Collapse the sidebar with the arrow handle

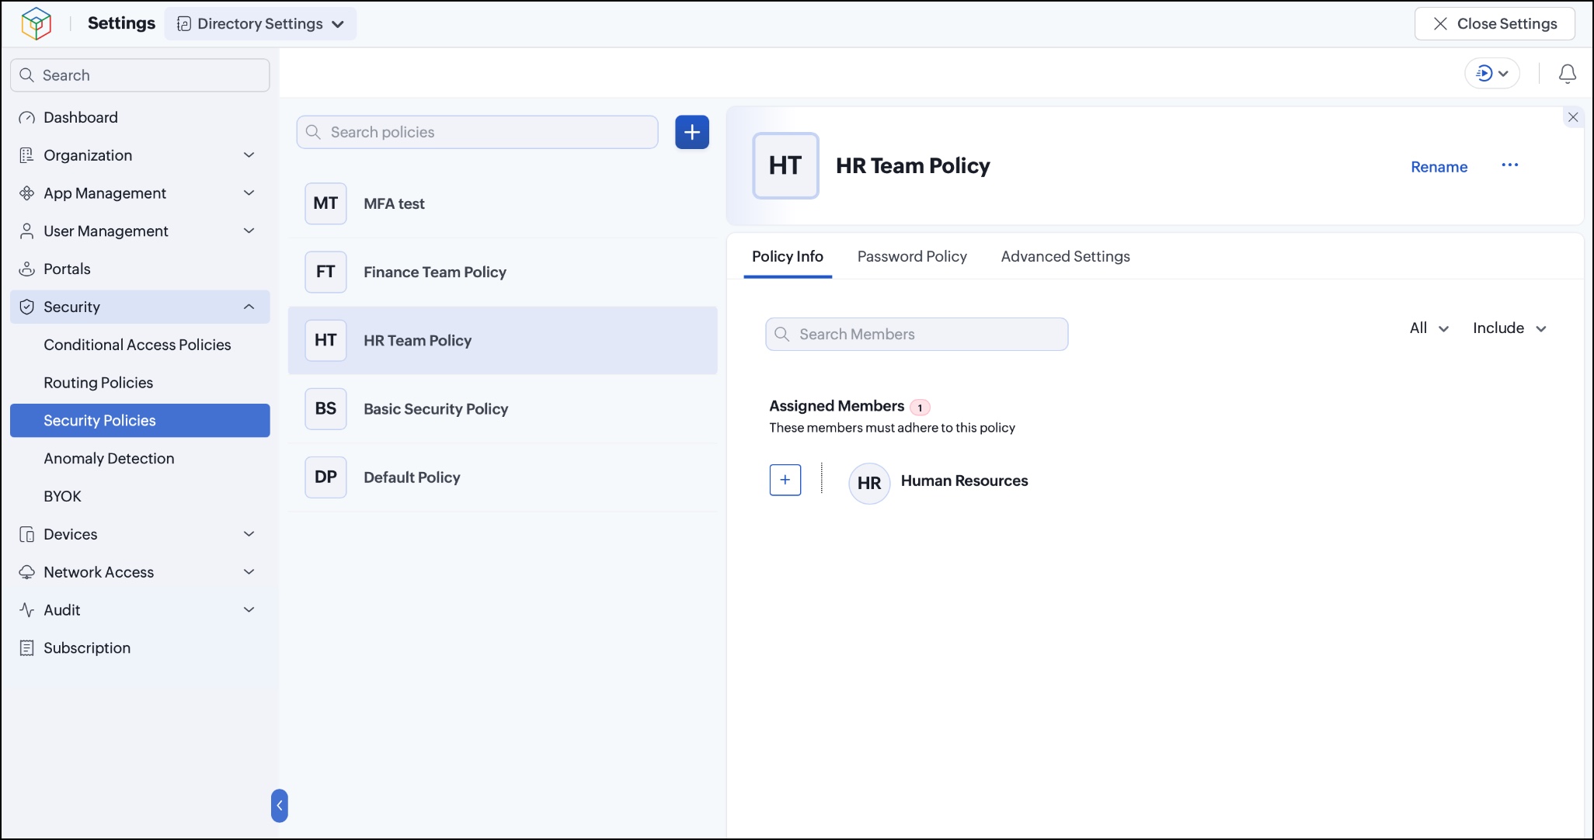[x=280, y=806]
